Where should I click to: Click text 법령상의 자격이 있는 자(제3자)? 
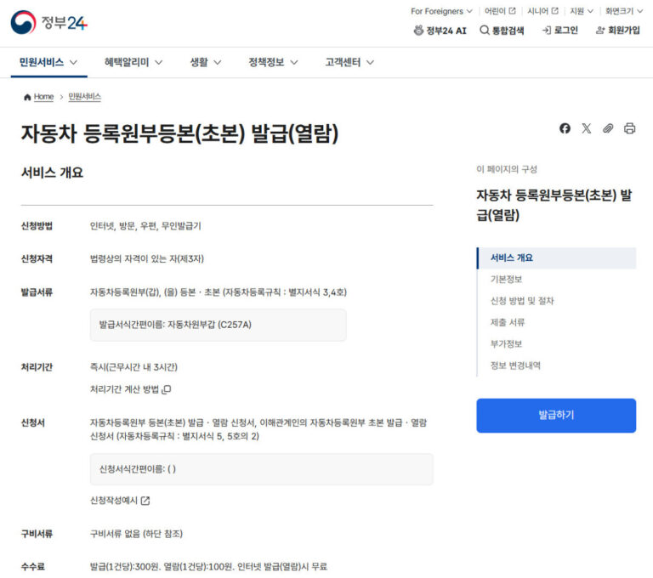146,259
